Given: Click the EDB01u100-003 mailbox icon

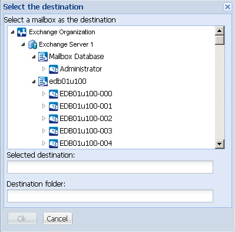Looking at the screenshot, I should (54, 131).
